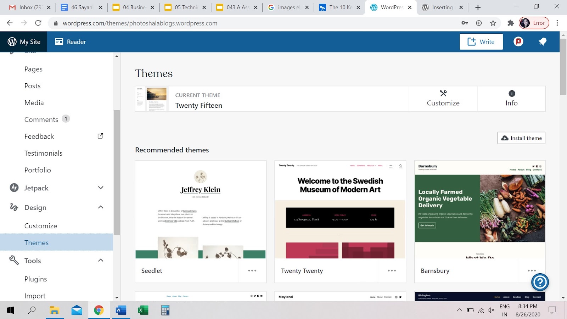Viewport: 567px width, 319px height.
Task: Open Feedback external link icon
Action: pyautogui.click(x=100, y=136)
